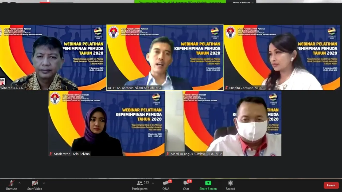Open the Chat panel
The image size is (342, 192).
(x=186, y=185)
